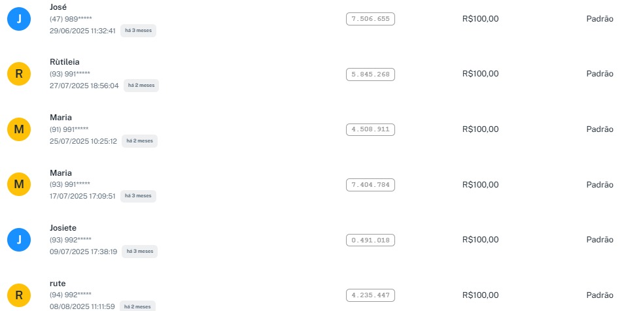Click Rùtileia's yellow R avatar icon
This screenshot has height=311, width=641.
(x=19, y=74)
